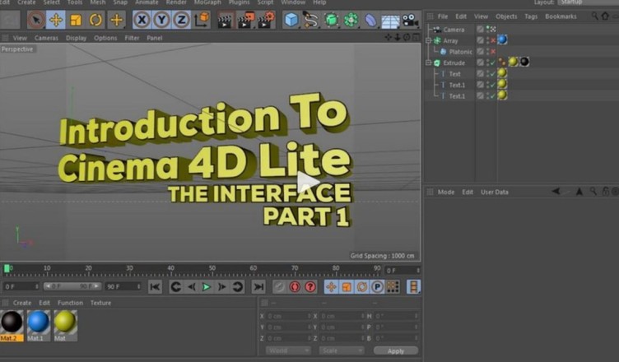Click the green Array modeling icon

351,20
